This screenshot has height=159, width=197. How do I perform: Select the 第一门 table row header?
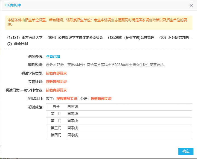click(x=56, y=114)
